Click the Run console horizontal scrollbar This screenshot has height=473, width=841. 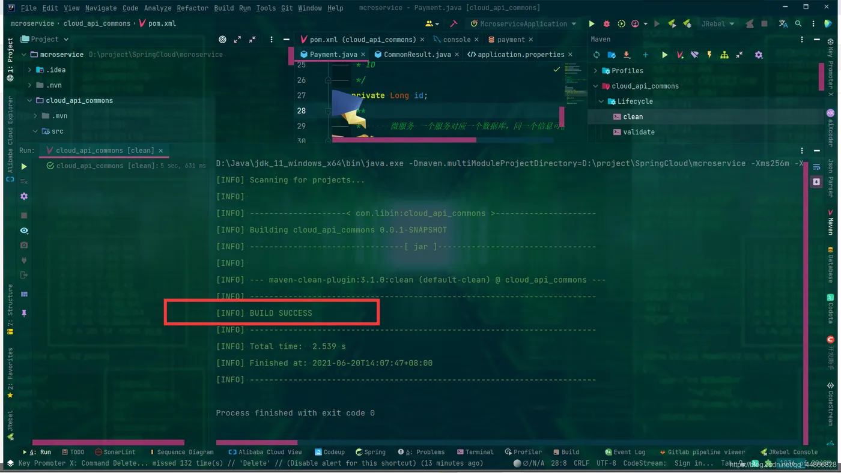[x=257, y=443]
